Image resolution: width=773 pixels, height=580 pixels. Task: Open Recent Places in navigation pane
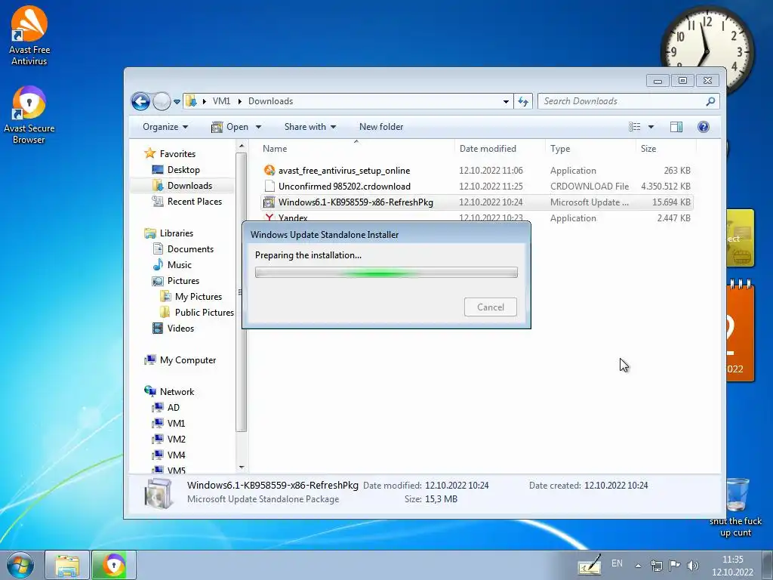click(187, 201)
